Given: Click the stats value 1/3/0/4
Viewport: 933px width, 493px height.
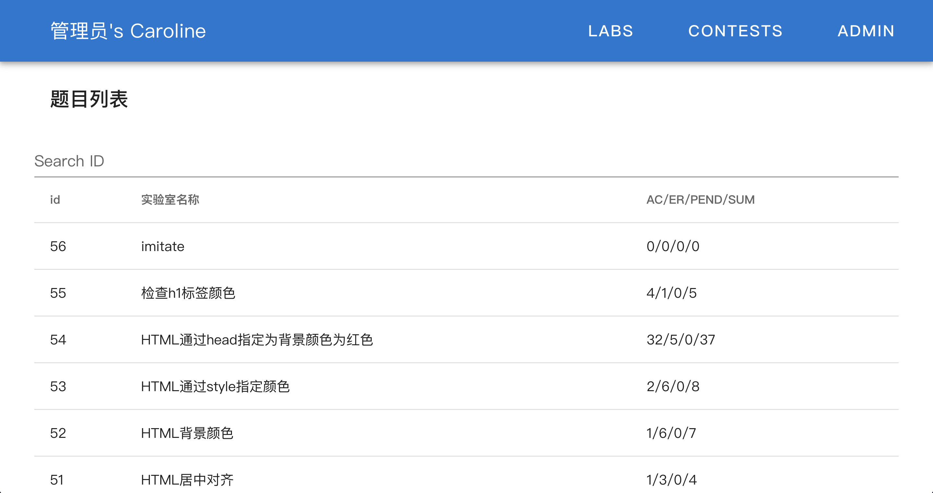Looking at the screenshot, I should [x=672, y=480].
